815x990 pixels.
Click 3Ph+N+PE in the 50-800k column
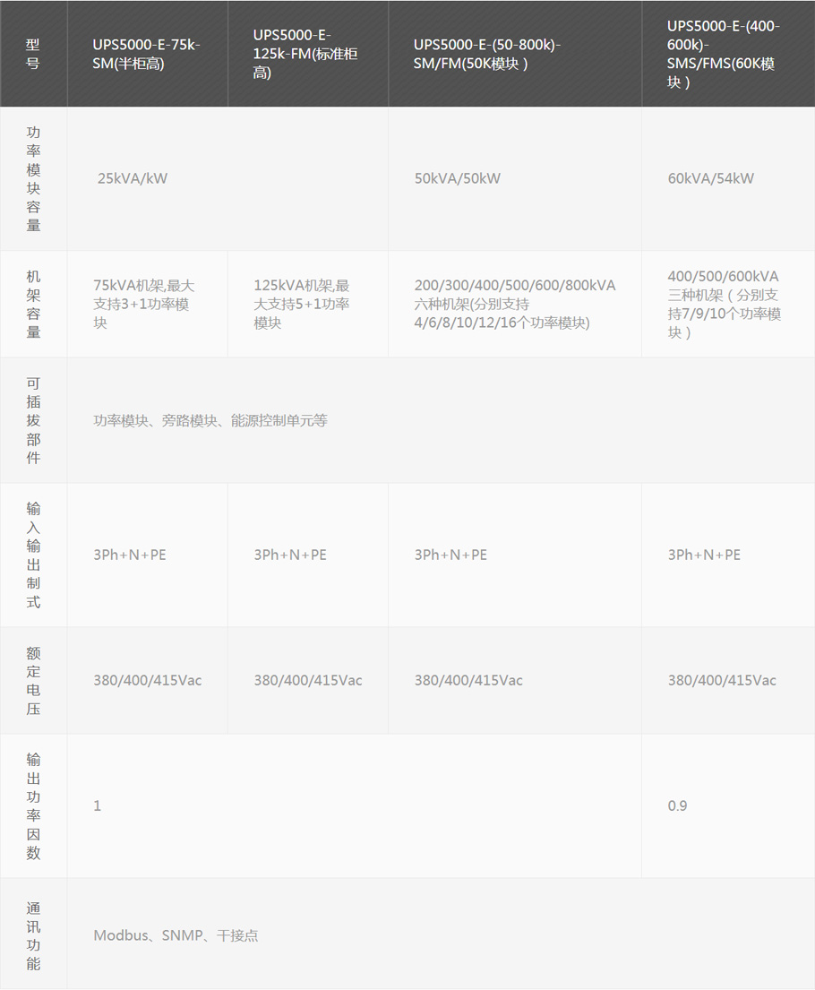450,555
